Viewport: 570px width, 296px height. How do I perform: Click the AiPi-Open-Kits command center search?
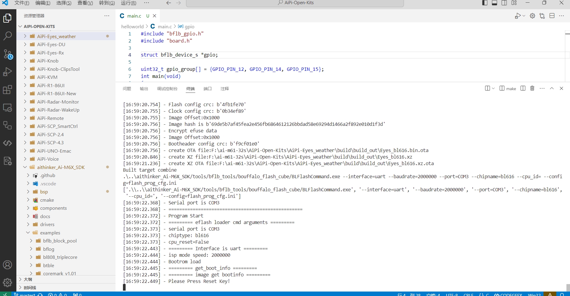point(295,3)
